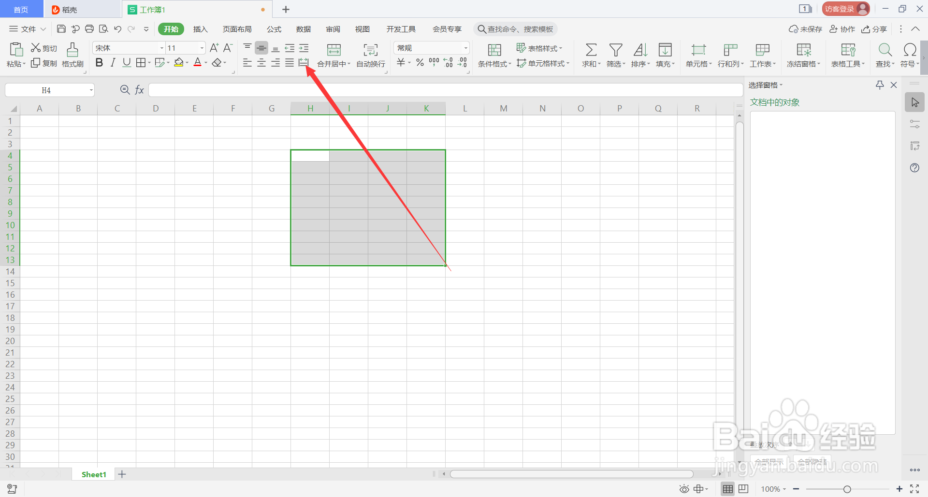
Task: Decrease font size icon
Action: 228,47
